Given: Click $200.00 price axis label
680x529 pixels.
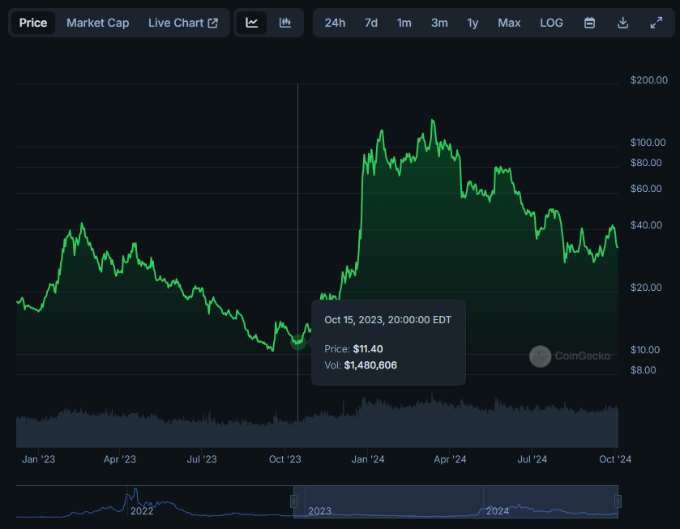Looking at the screenshot, I should (648, 79).
